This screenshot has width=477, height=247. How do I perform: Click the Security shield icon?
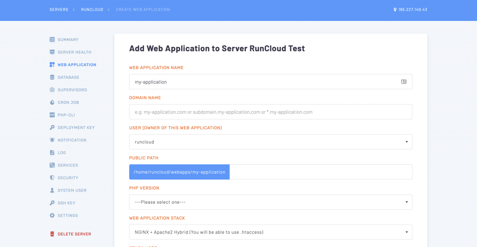tap(52, 178)
